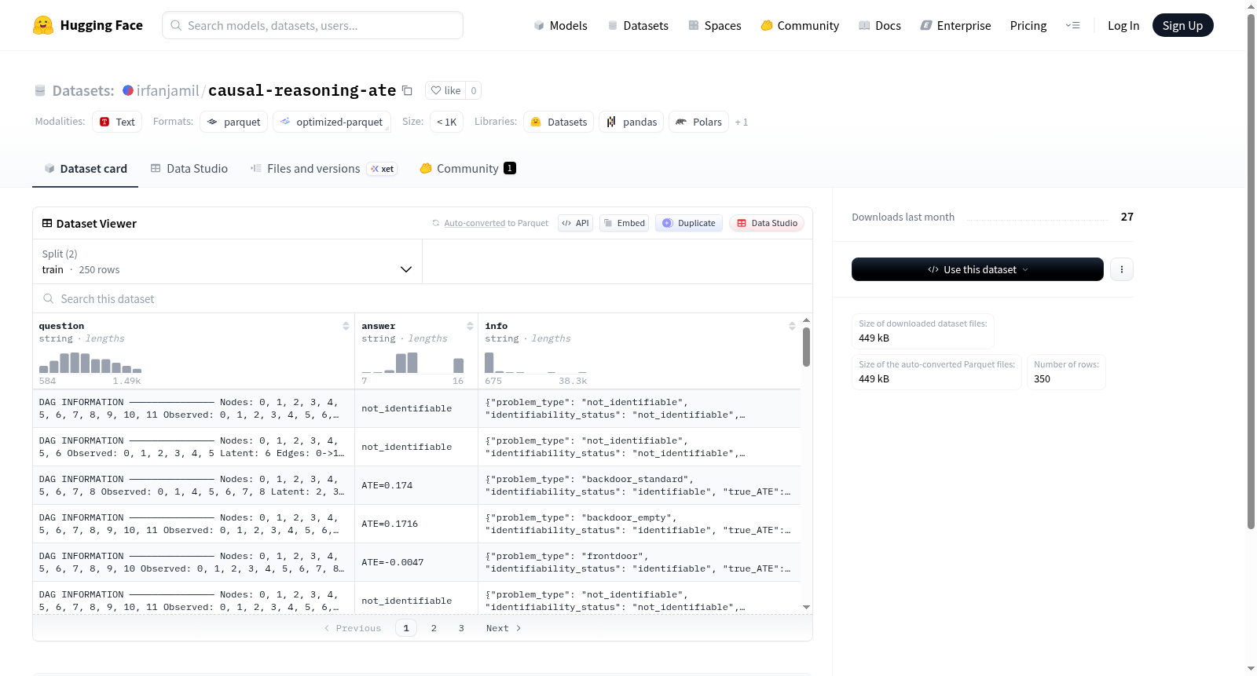1257x676 pixels.
Task: Click the ATE=0.174 answer cell
Action: coord(416,485)
